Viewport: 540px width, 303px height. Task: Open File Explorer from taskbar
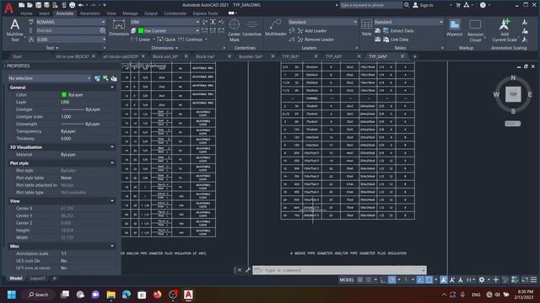111,295
